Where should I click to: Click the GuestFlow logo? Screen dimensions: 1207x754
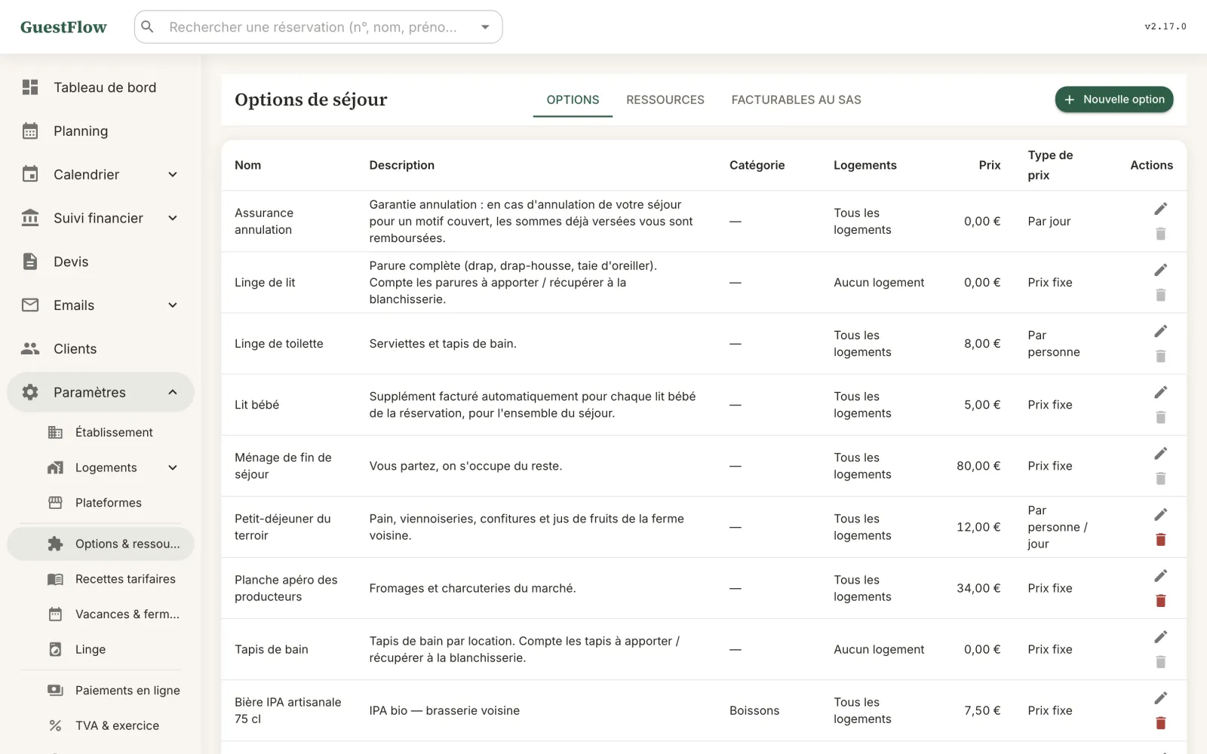[63, 27]
